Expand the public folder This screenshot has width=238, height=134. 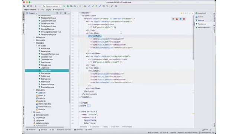pos(36,45)
